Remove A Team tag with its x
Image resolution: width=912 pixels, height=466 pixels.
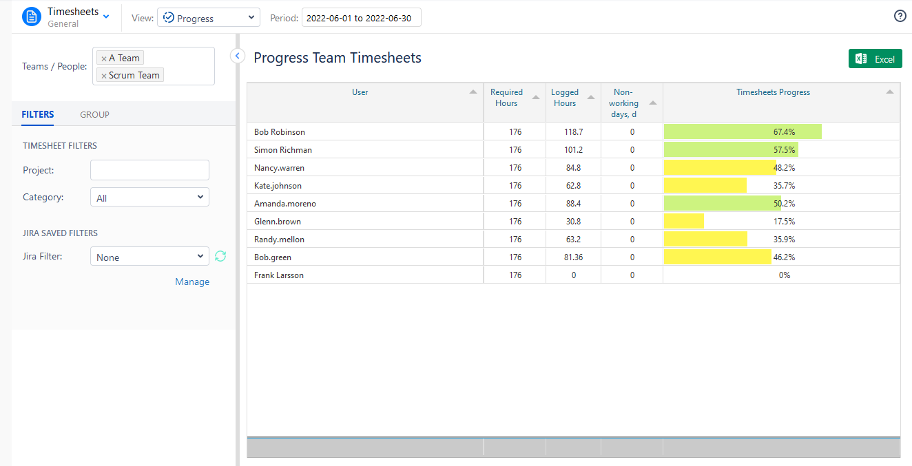pyautogui.click(x=104, y=59)
